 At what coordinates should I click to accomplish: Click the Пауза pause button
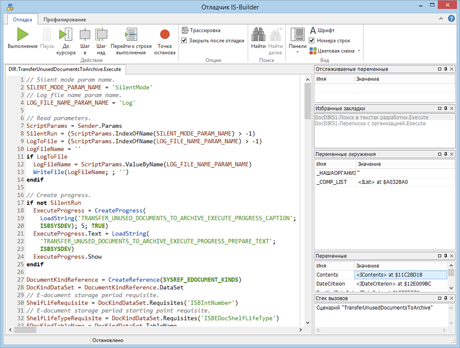[x=47, y=38]
